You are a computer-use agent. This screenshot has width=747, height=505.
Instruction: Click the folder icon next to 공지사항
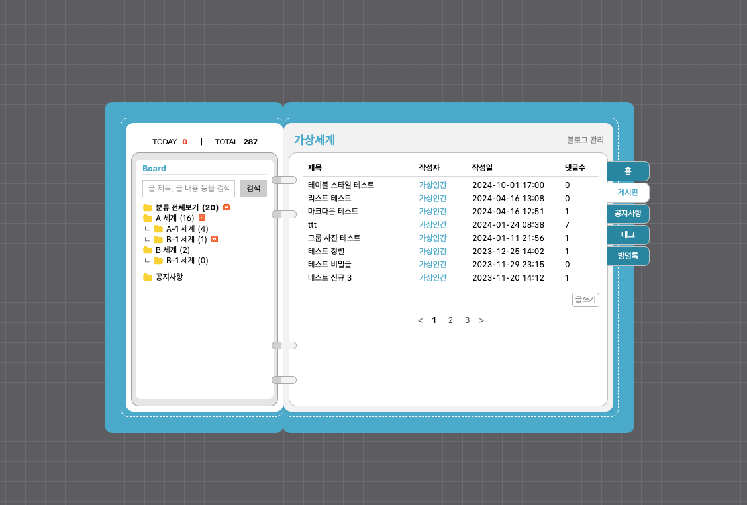coord(148,277)
